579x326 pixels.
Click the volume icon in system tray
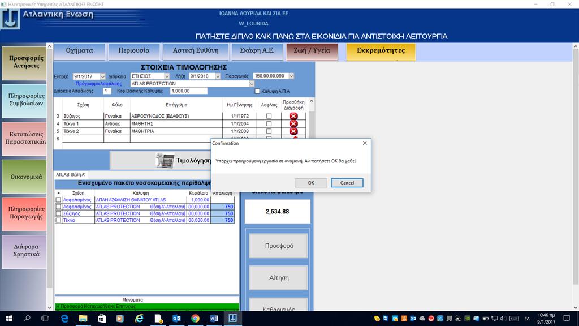503,319
